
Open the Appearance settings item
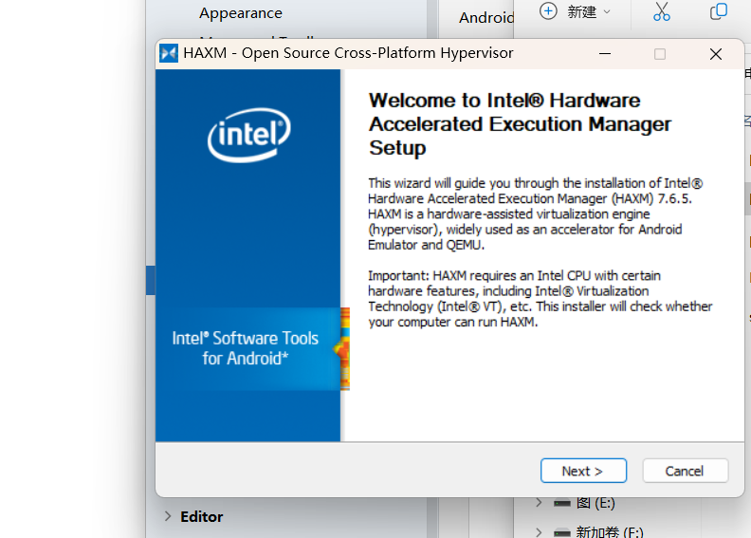point(241,13)
